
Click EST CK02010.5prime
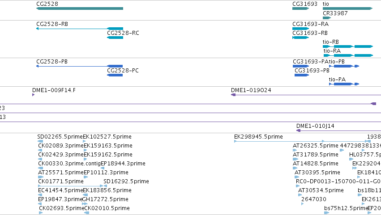click(x=107, y=208)
